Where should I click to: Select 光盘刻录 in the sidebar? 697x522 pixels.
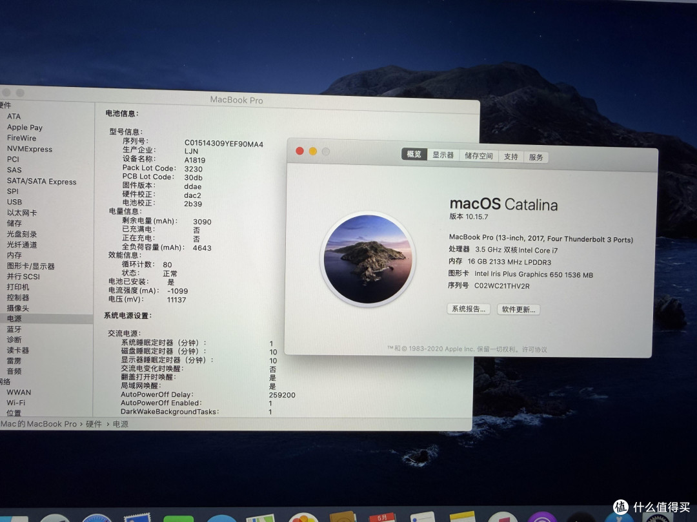[x=22, y=234]
